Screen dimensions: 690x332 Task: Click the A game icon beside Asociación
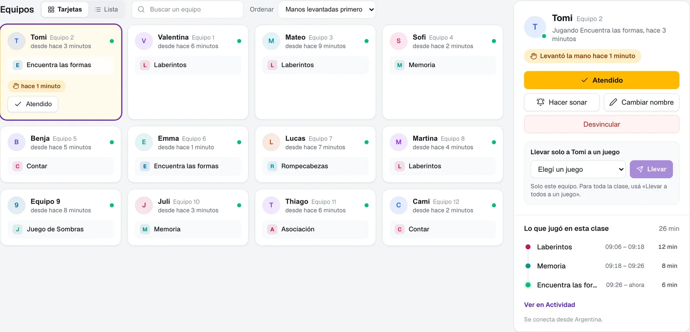tap(272, 230)
